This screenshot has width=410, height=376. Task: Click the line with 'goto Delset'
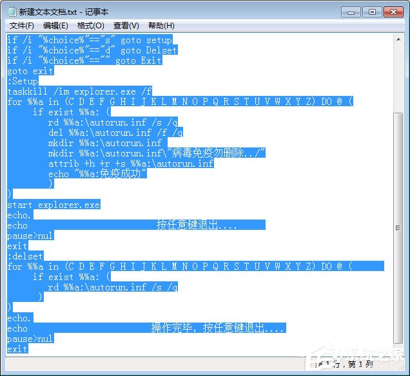pos(92,50)
